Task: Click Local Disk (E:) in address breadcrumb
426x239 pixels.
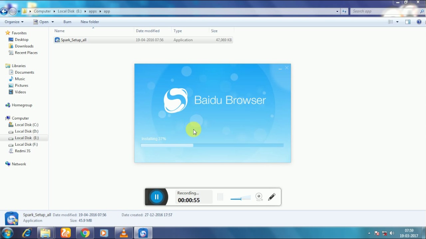Action: coord(70,11)
